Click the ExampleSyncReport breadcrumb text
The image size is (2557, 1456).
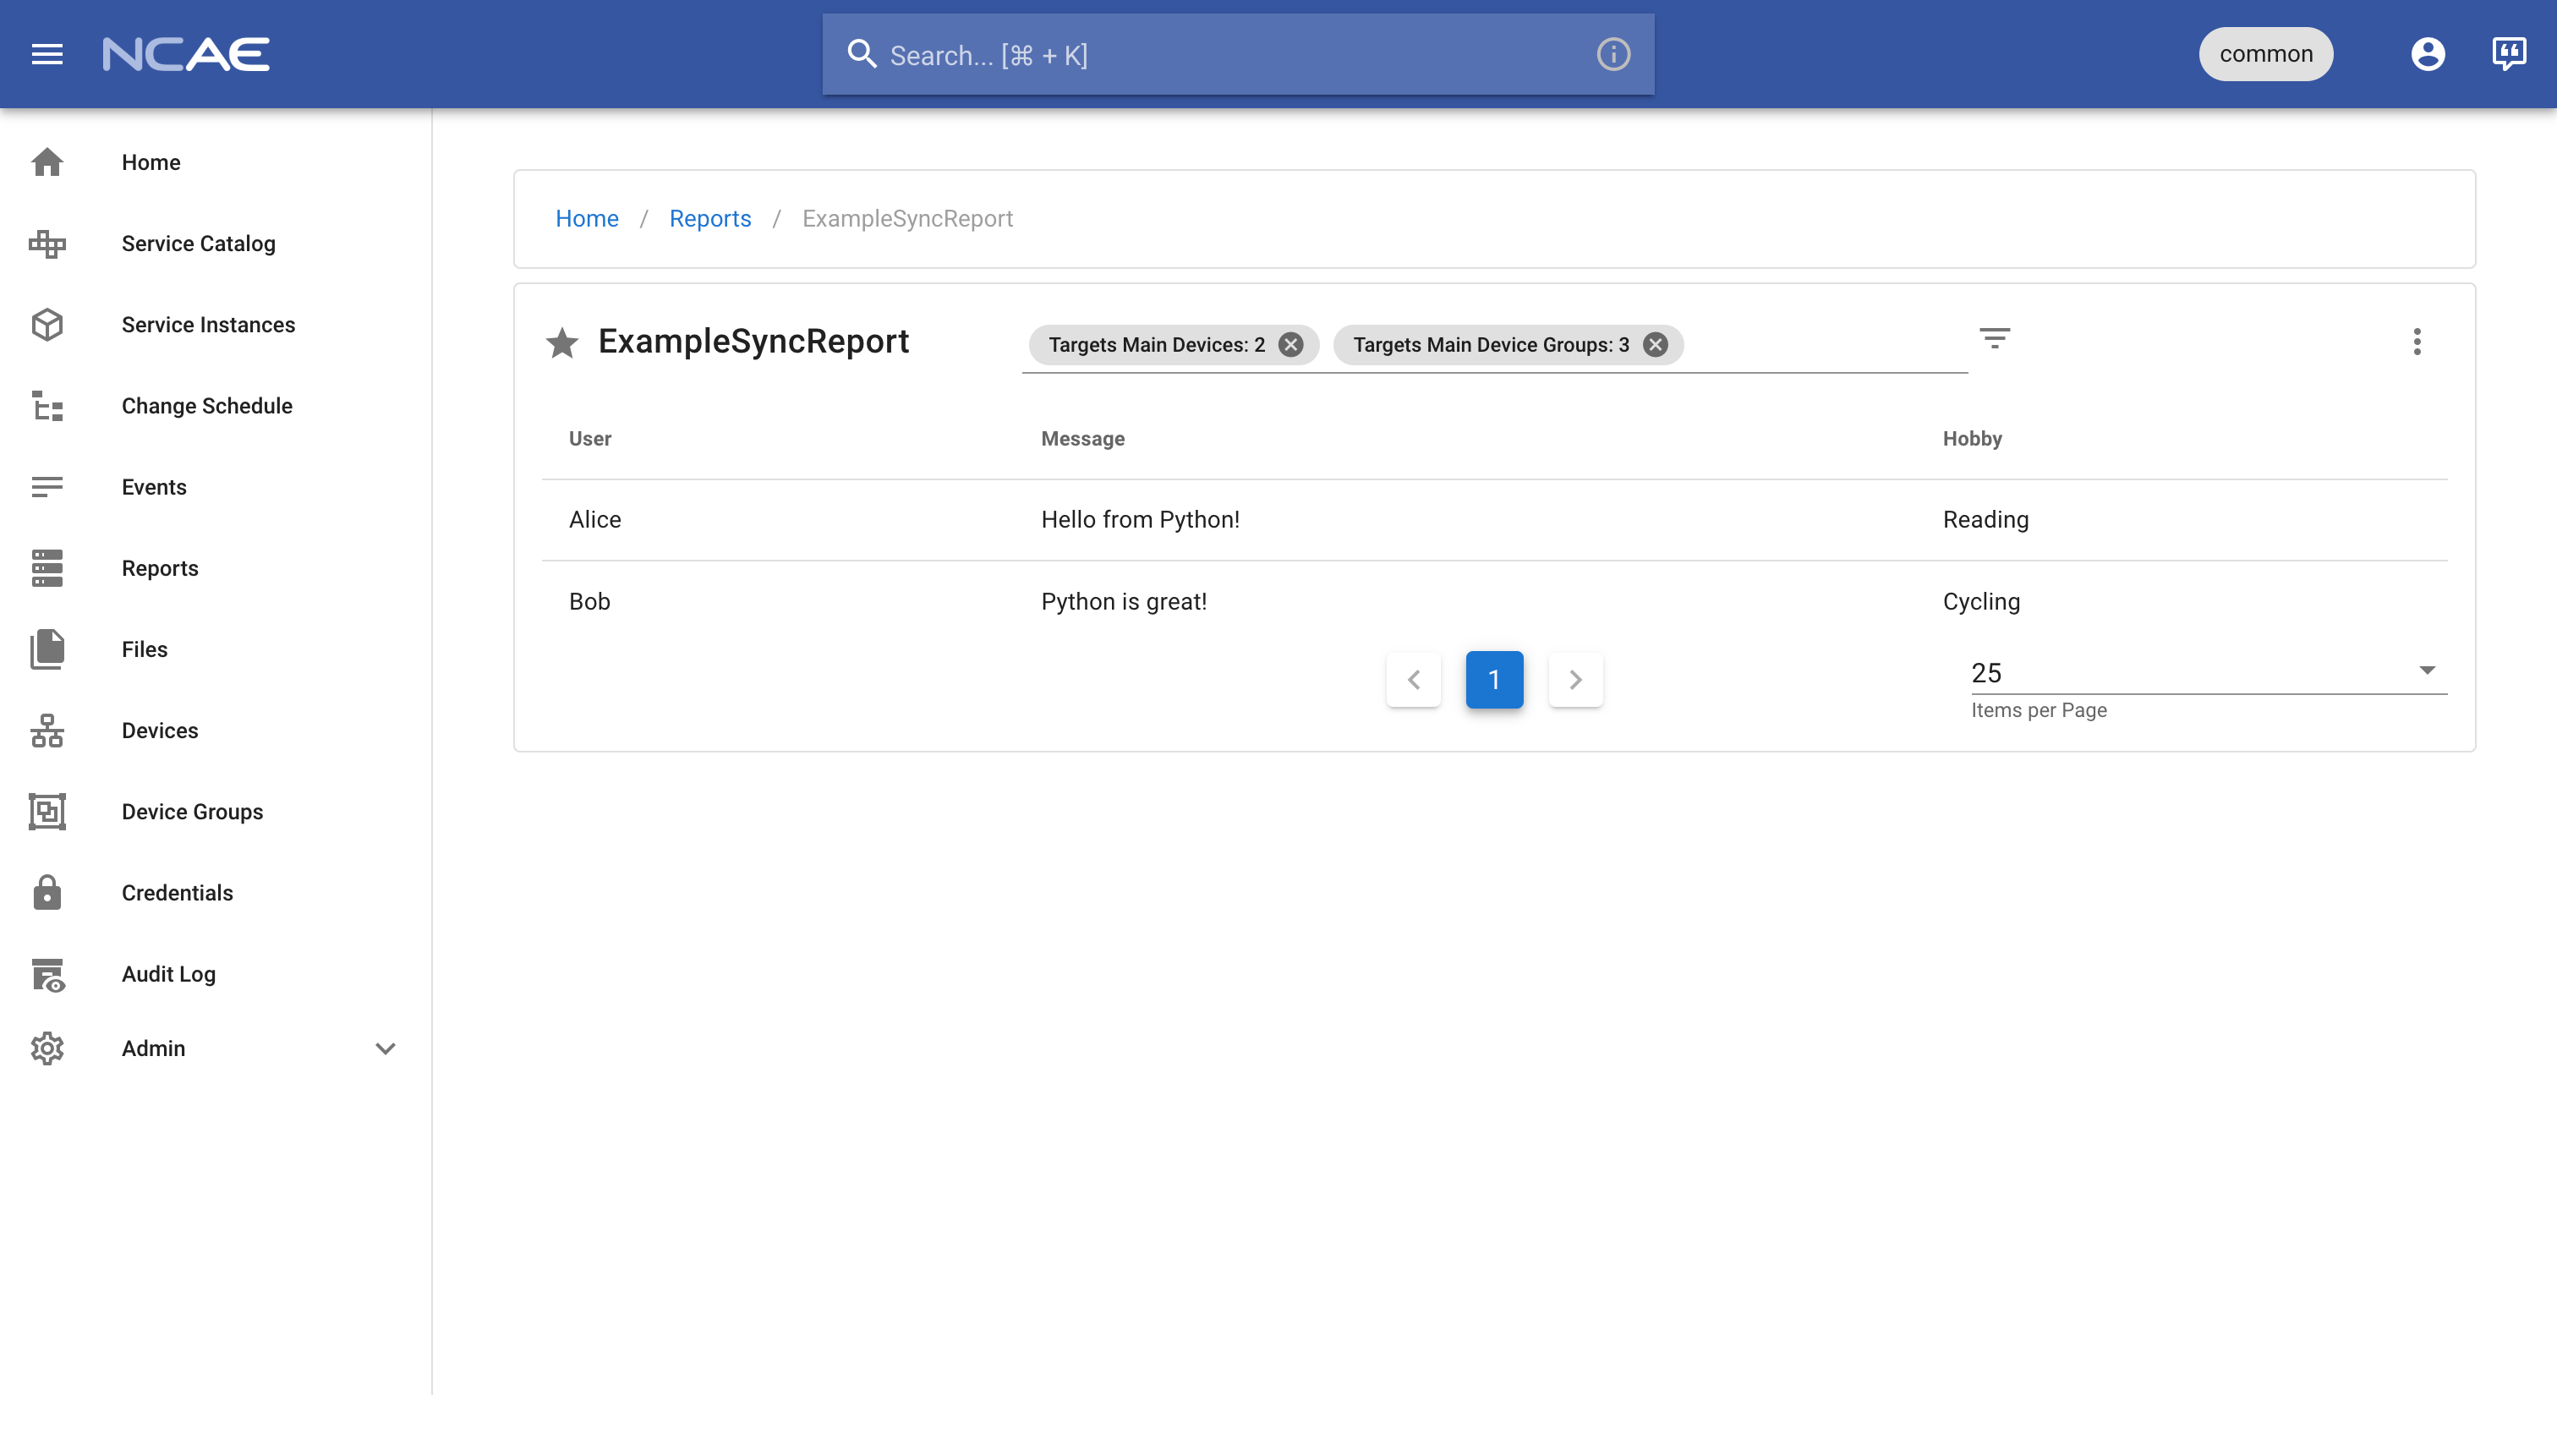[907, 219]
